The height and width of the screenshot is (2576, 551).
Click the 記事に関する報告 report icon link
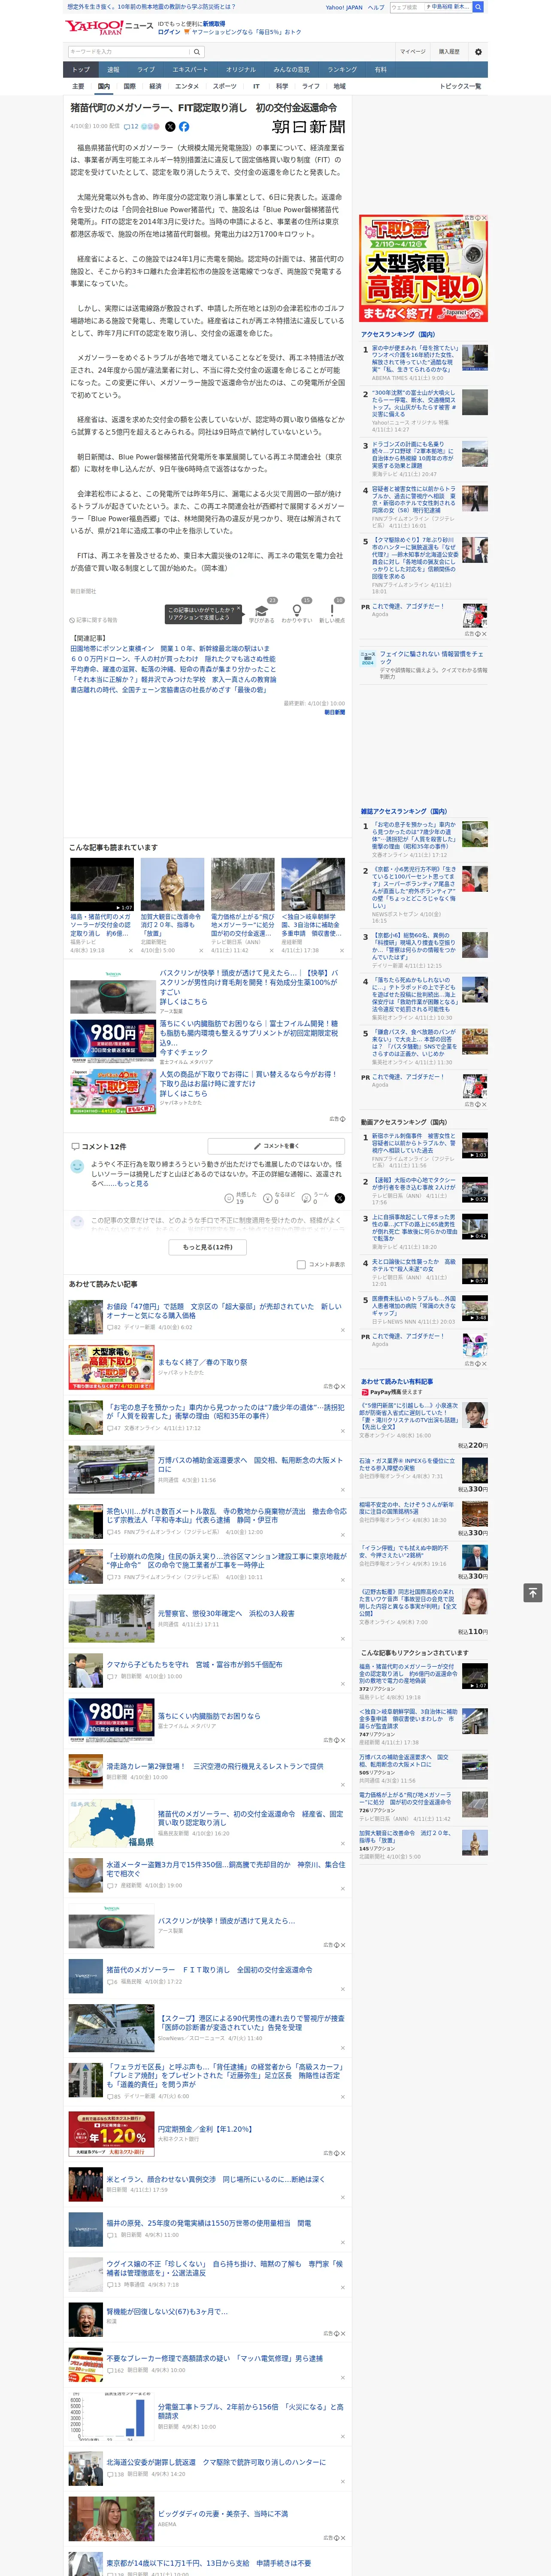94,620
